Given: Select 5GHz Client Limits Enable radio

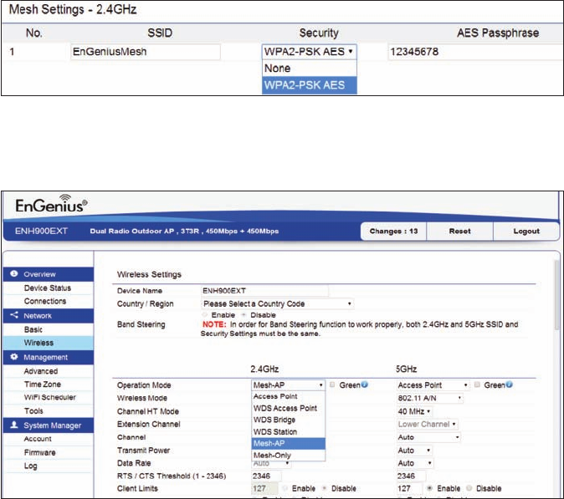Looking at the screenshot, I should pyautogui.click(x=429, y=488).
